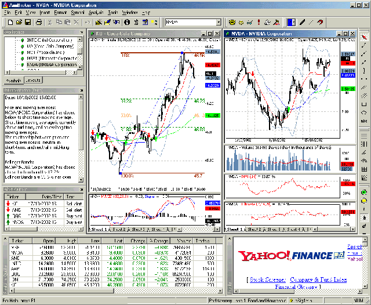This screenshot has height=305, width=371.
Task: Click the yellow phone icon in analysis toolbar
Action: pos(232,22)
